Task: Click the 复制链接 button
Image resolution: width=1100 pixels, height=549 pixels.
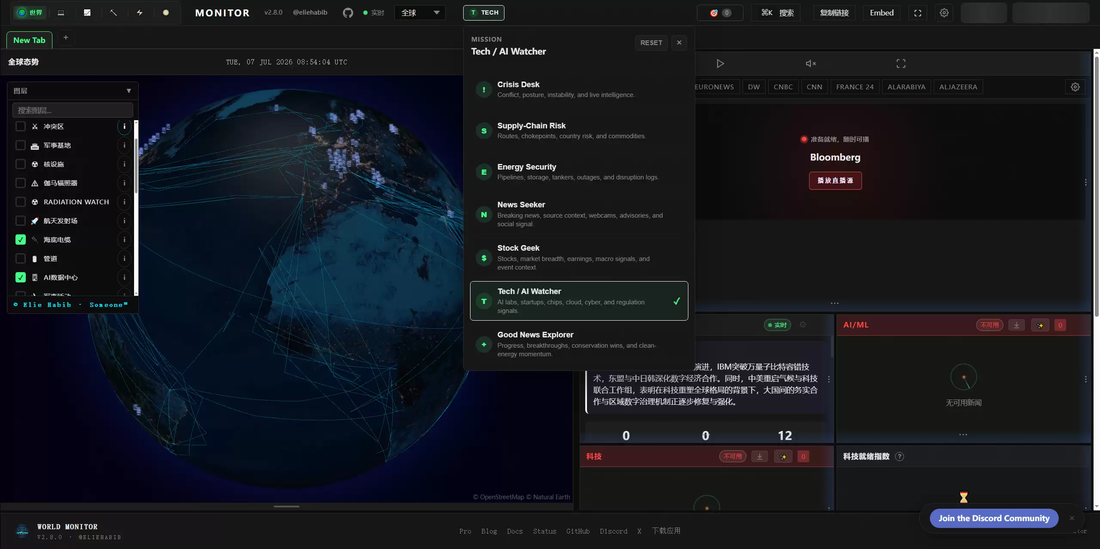Action: point(834,13)
